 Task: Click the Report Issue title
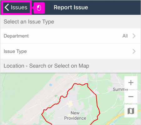pos(71,7)
